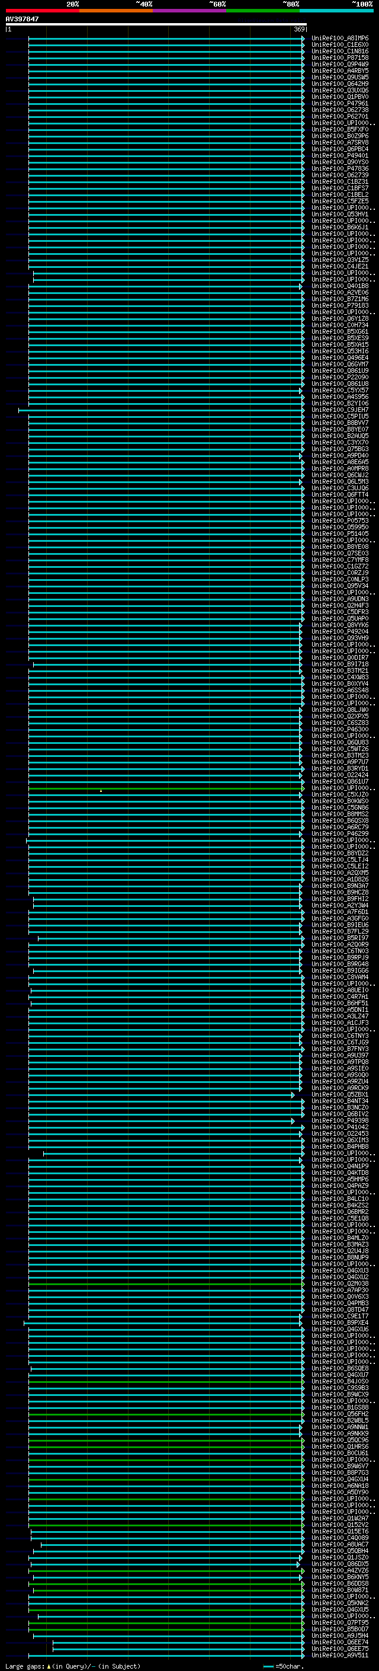Select label UniRef100_B6K6J1
Screen dimensions: 379x1671
[x=339, y=227]
